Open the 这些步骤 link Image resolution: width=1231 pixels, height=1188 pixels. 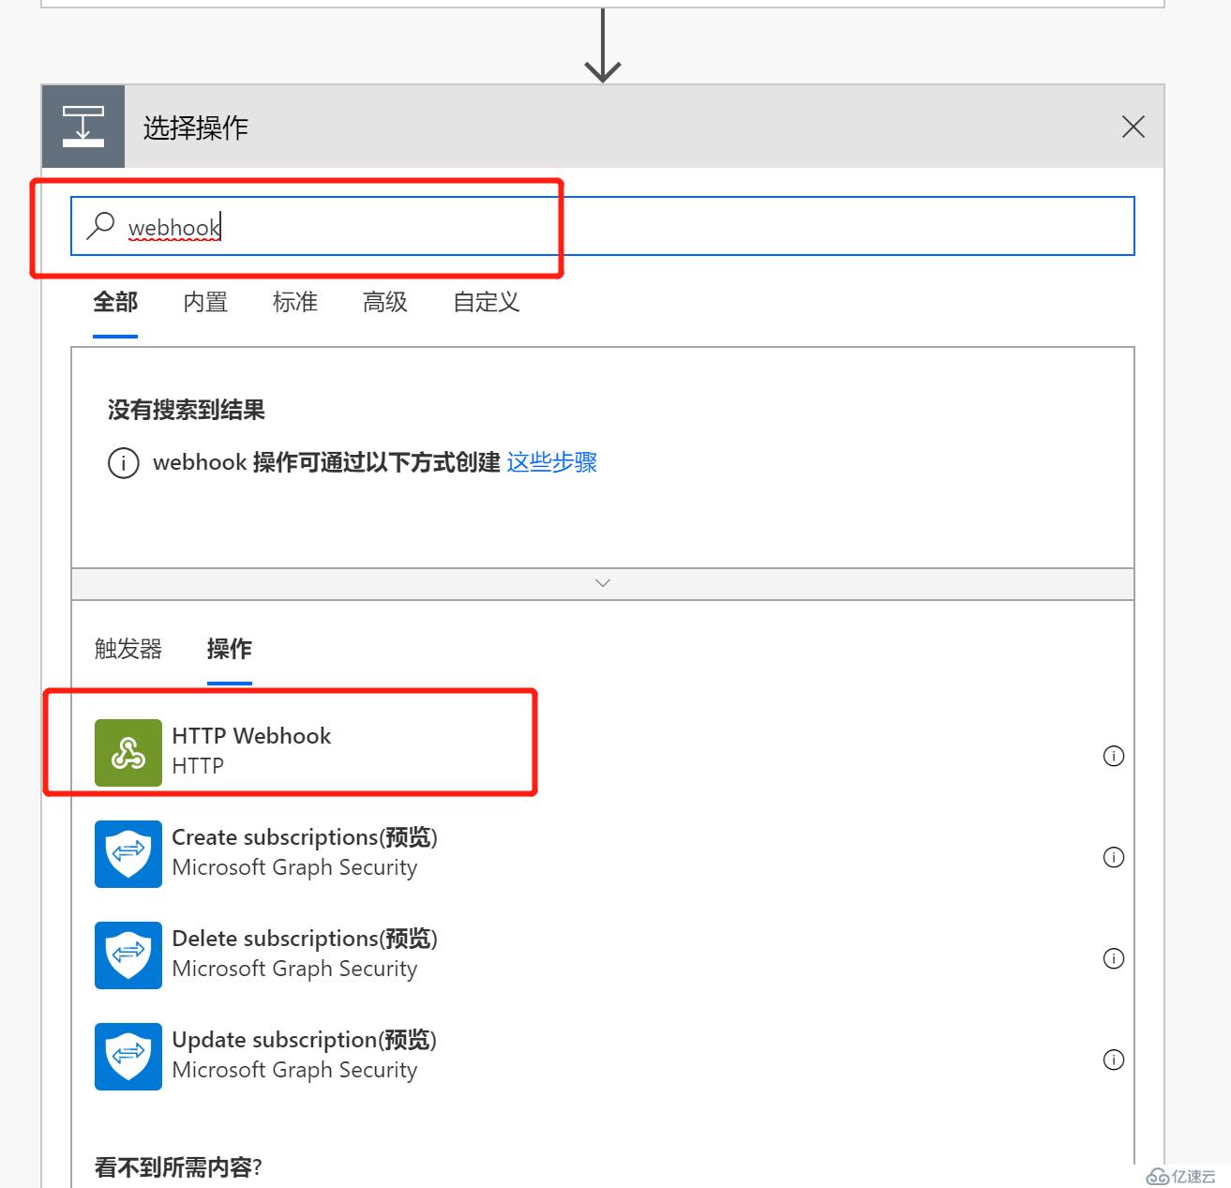tap(552, 462)
